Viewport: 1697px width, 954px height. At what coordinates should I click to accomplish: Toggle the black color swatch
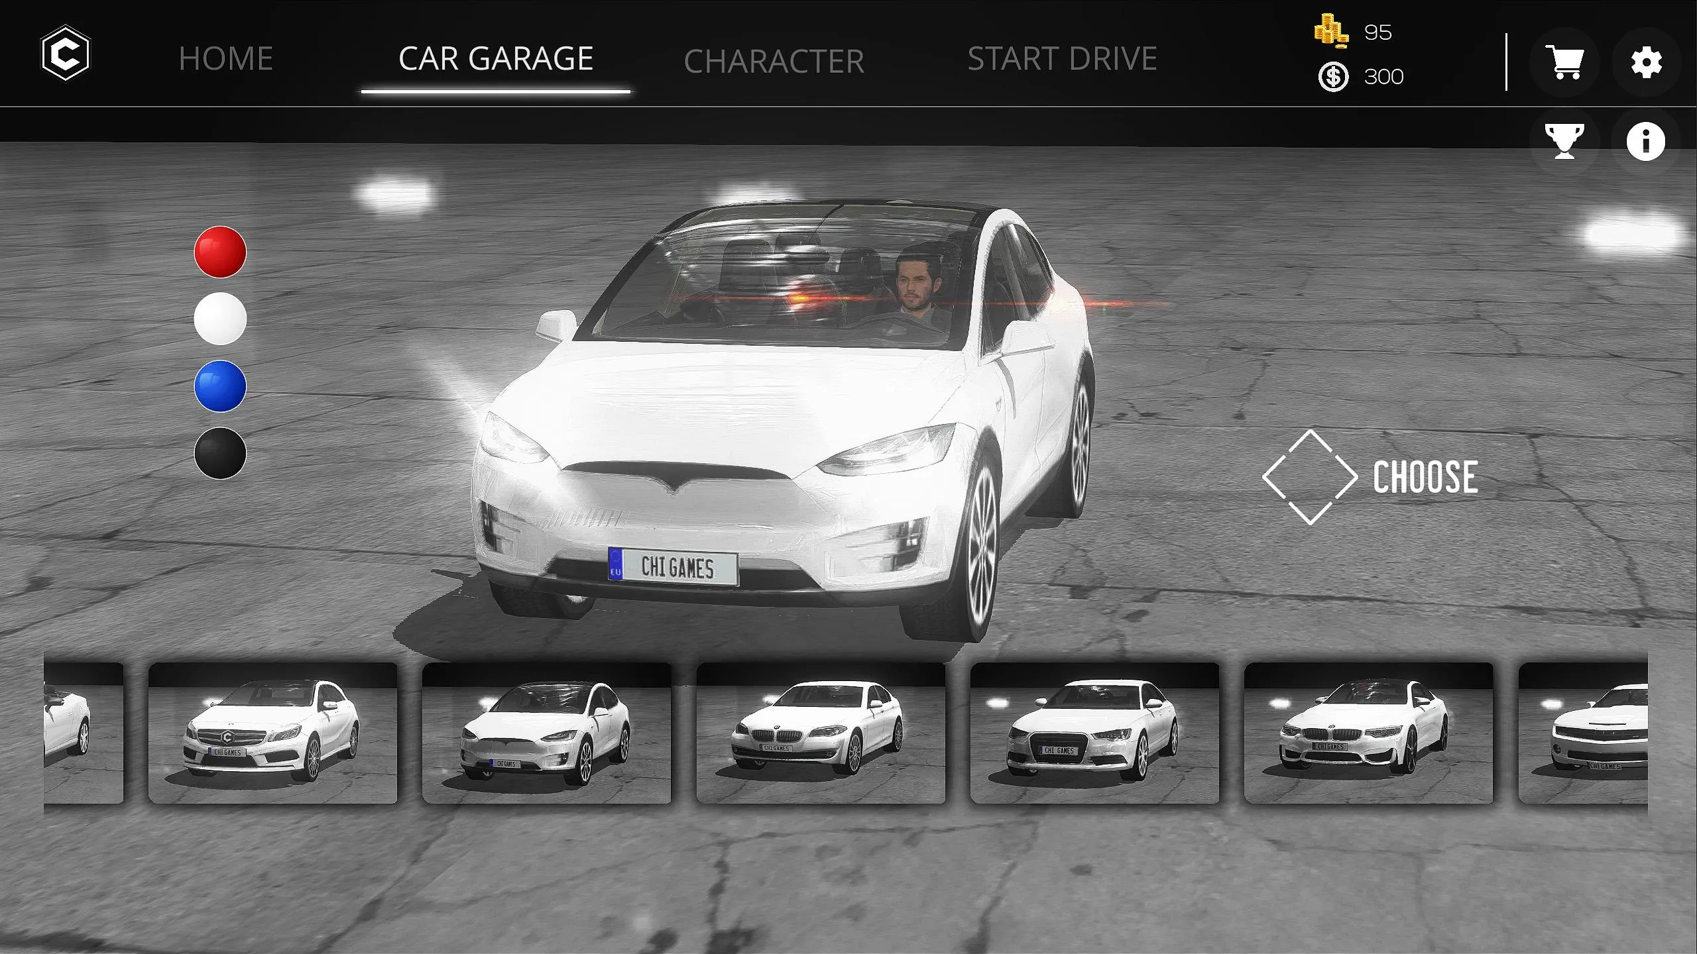[x=220, y=454]
